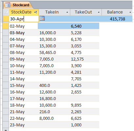
Task: Click the TakeOut value 2,655
Action: [76, 92]
